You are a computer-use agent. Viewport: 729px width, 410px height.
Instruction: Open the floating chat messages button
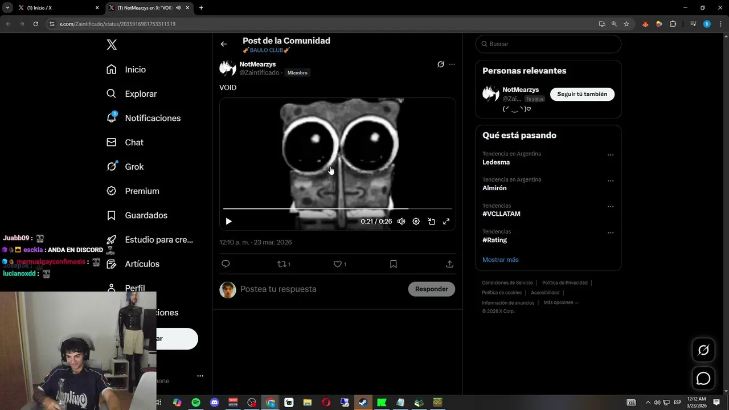point(703,379)
